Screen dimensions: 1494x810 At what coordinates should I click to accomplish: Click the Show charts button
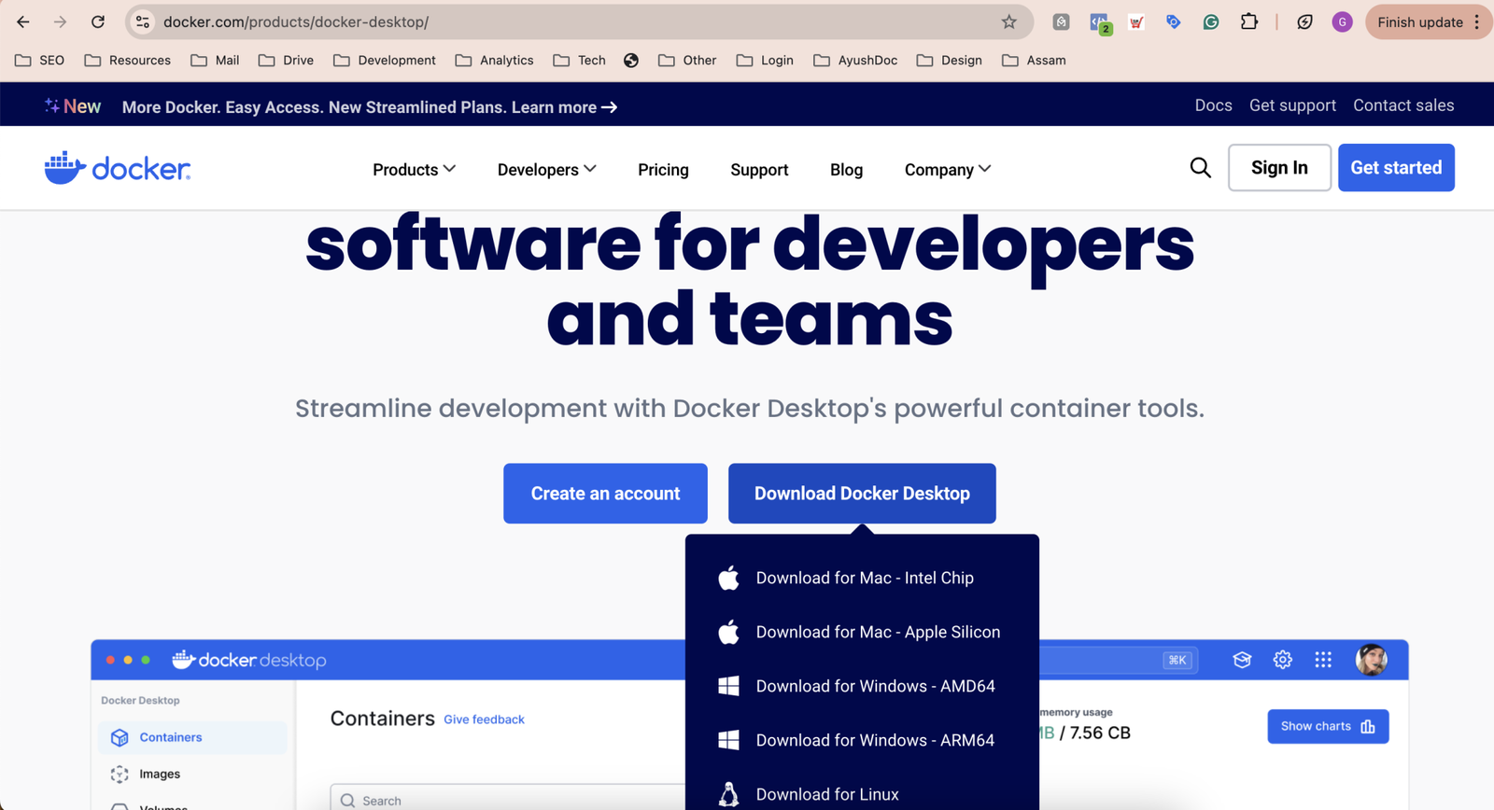[x=1328, y=726]
